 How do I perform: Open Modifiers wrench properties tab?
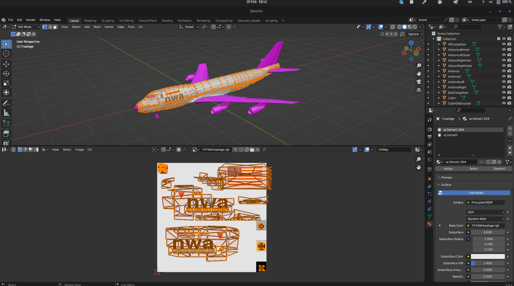[429, 186]
